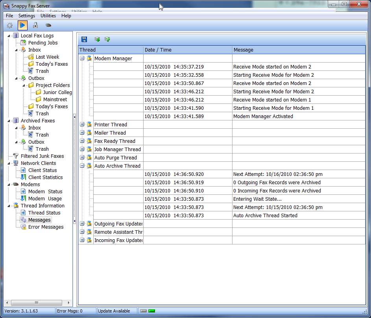Expand the Mailer Thread group
This screenshot has width=371, height=318.
click(82, 133)
